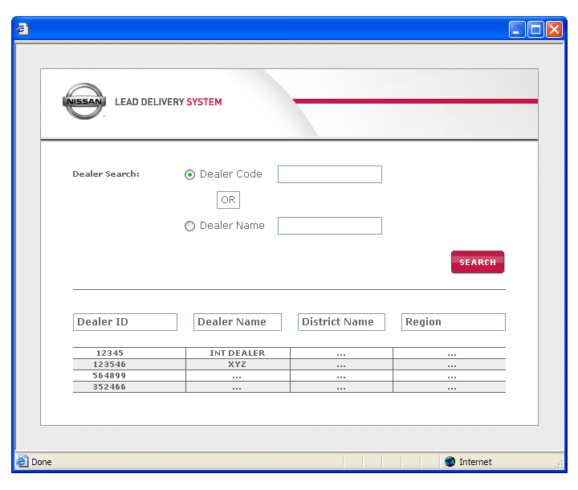The width and height of the screenshot is (578, 490).
Task: Select dealer ID 123546 row
Action: coord(110,364)
